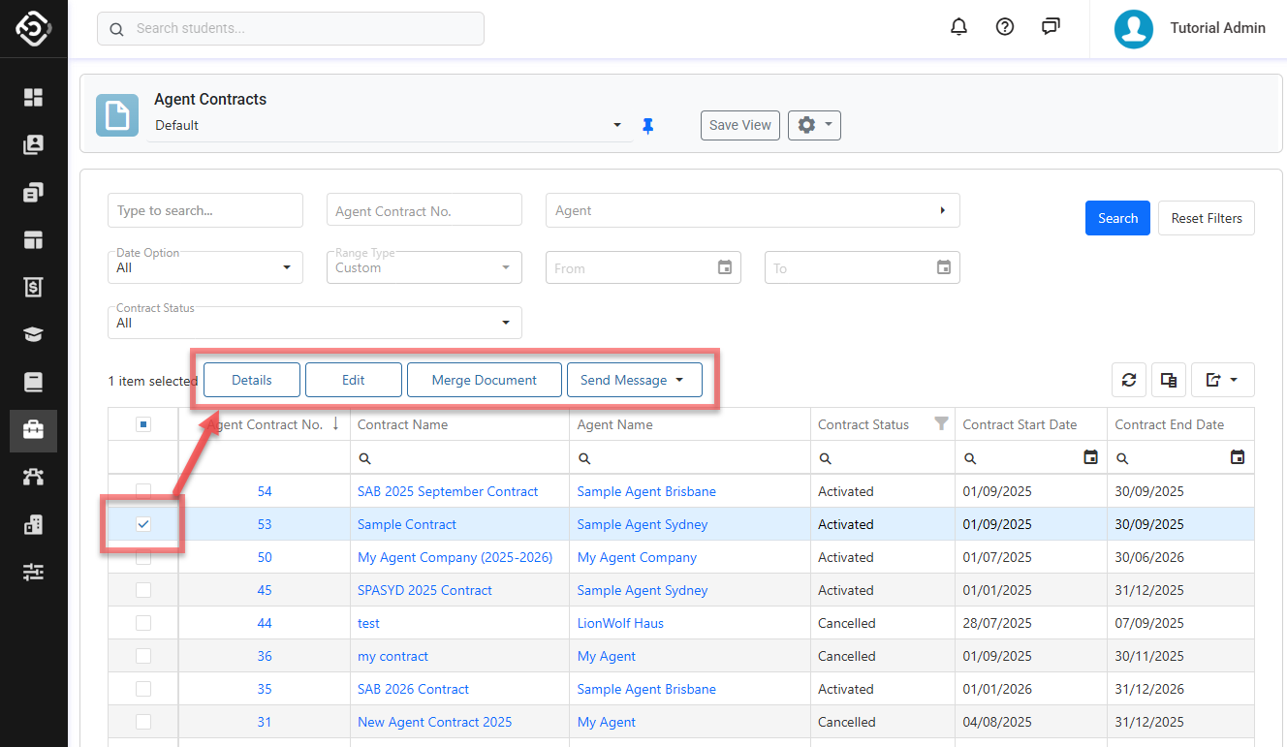1287x747 pixels.
Task: Open the briefcase icon in left sidebar
Action: pos(33,430)
